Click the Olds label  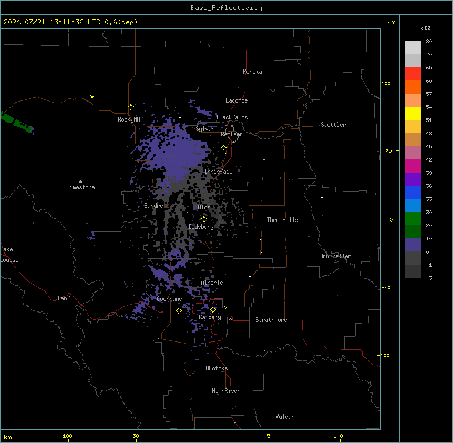[204, 207]
